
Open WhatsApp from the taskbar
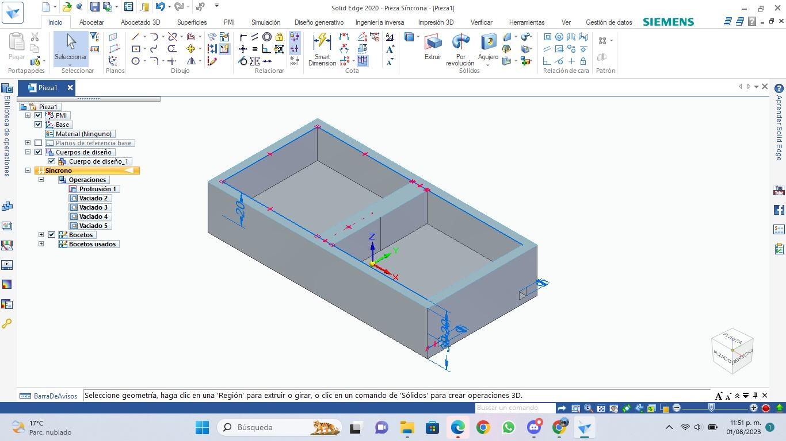(508, 427)
